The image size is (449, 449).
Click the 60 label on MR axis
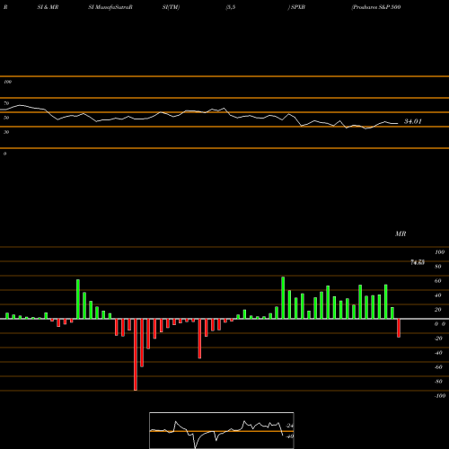437,281
